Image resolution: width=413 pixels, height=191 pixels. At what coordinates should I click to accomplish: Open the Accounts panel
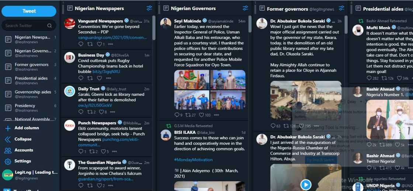pos(8,150)
